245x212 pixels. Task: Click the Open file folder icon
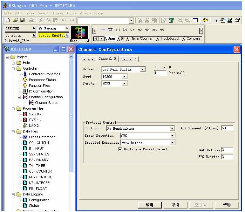pos(15,20)
